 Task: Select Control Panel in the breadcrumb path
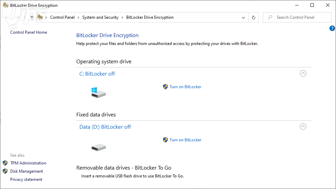coord(62,17)
